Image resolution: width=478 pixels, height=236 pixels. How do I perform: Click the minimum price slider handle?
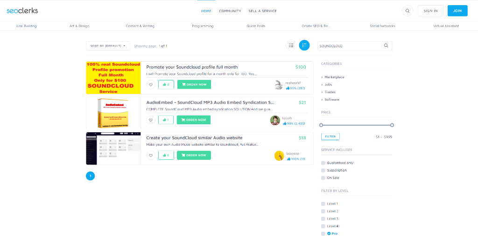[x=321, y=125]
